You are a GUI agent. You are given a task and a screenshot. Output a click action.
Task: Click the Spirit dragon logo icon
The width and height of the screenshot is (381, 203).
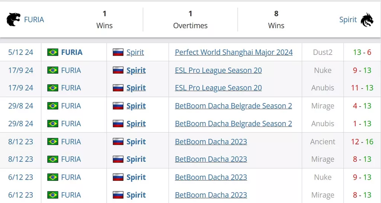367,20
